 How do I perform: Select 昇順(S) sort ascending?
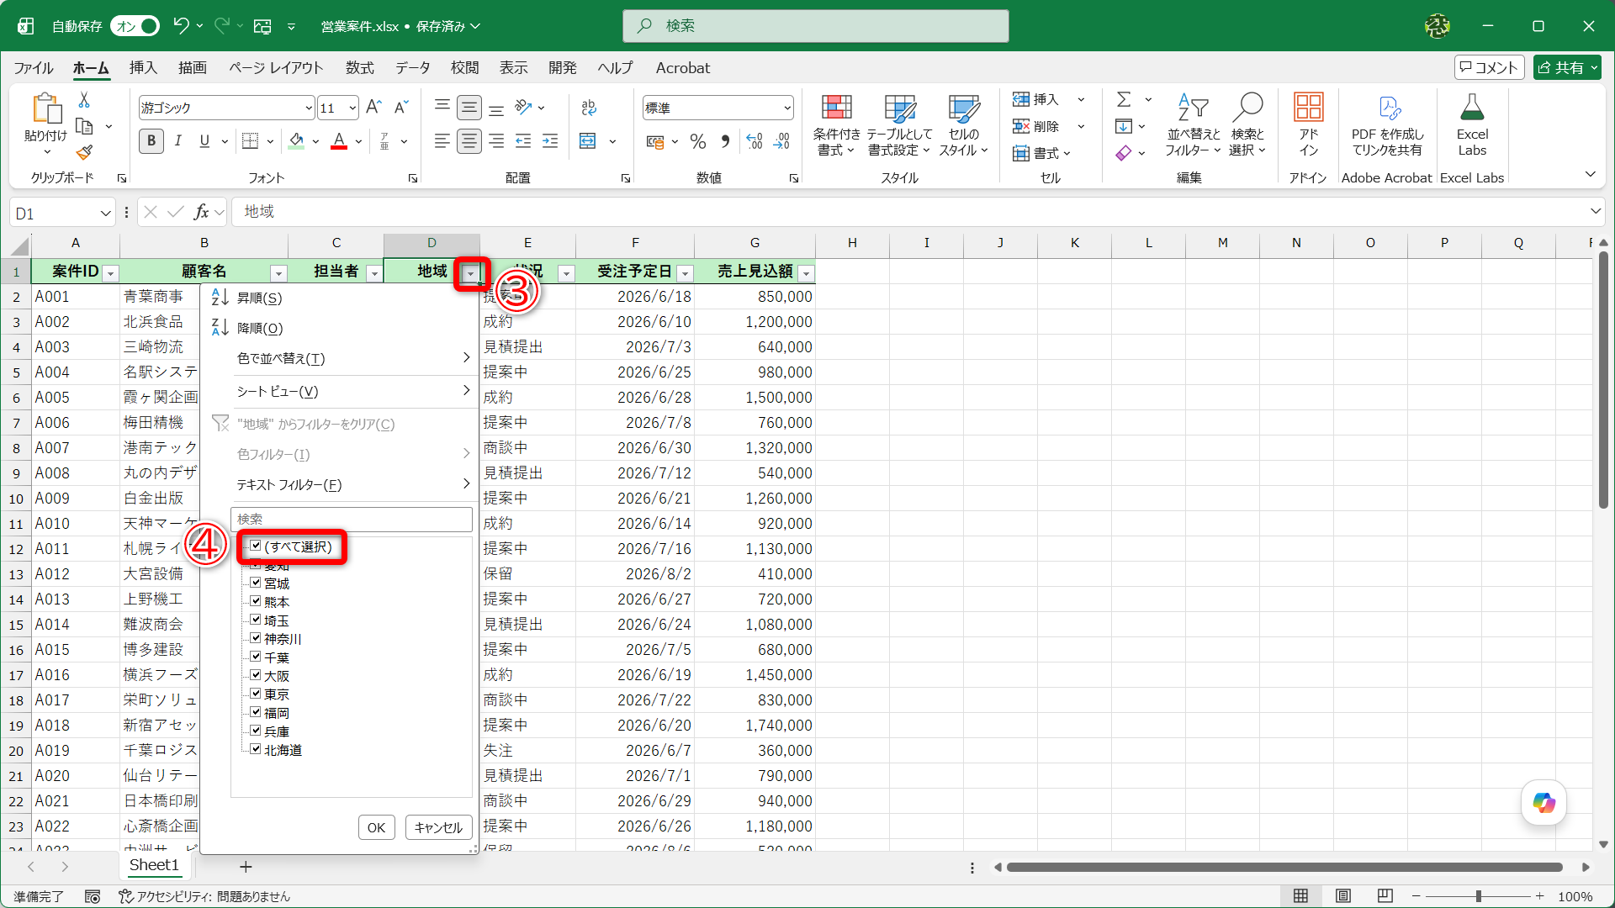[340, 298]
